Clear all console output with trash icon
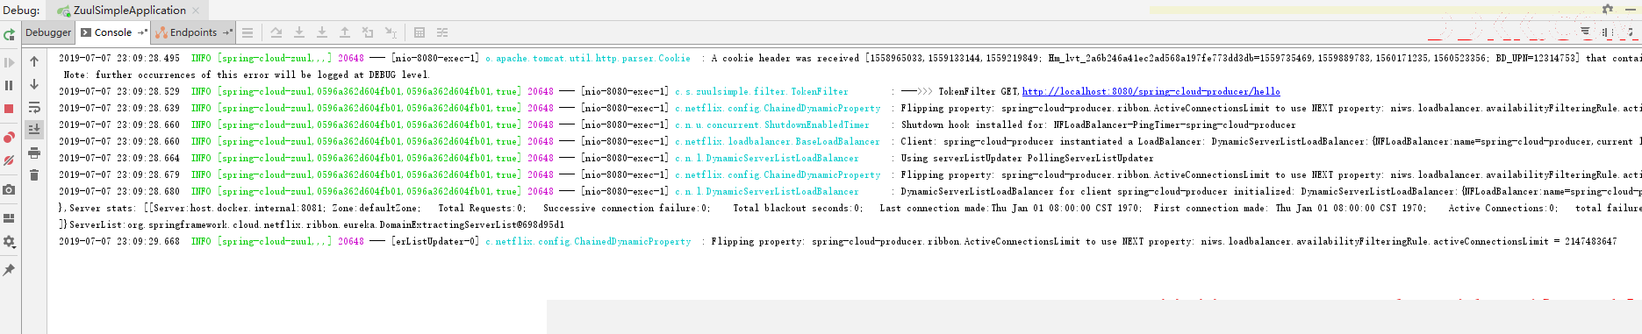 tap(34, 175)
